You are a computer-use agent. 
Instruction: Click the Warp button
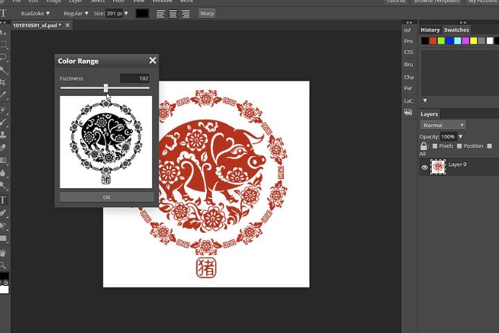coord(207,13)
